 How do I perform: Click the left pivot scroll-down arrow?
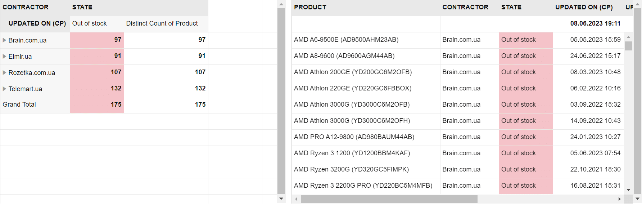[x=281, y=199]
